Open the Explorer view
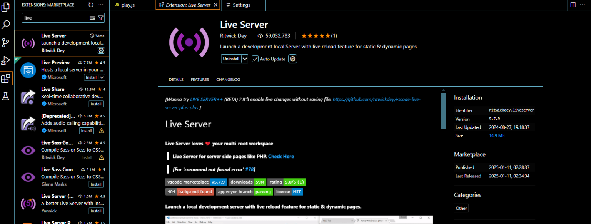Image resolution: width=591 pixels, height=224 pixels. [x=6, y=7]
